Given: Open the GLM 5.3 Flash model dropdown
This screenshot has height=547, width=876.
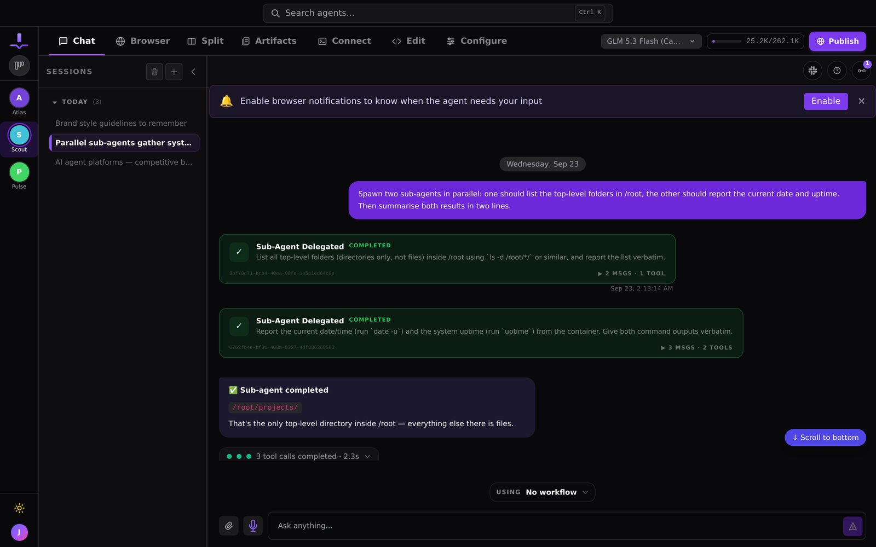Looking at the screenshot, I should [x=651, y=42].
